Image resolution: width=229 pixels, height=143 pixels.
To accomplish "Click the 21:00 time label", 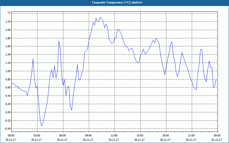I will tap(192, 136).
